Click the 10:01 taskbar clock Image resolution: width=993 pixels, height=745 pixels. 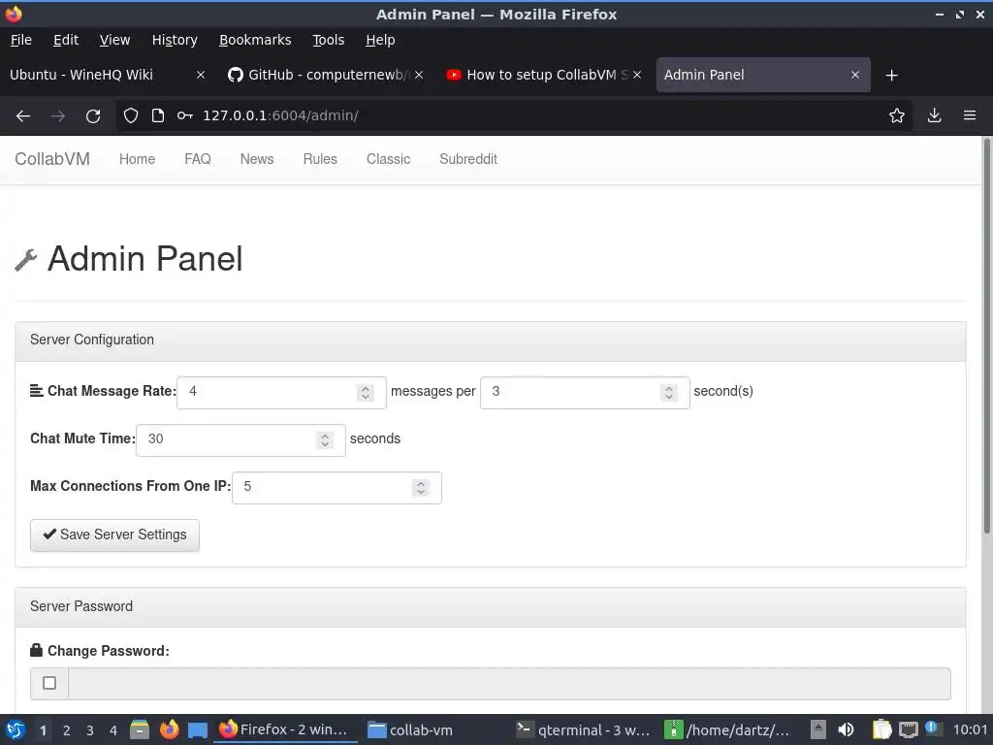970,730
